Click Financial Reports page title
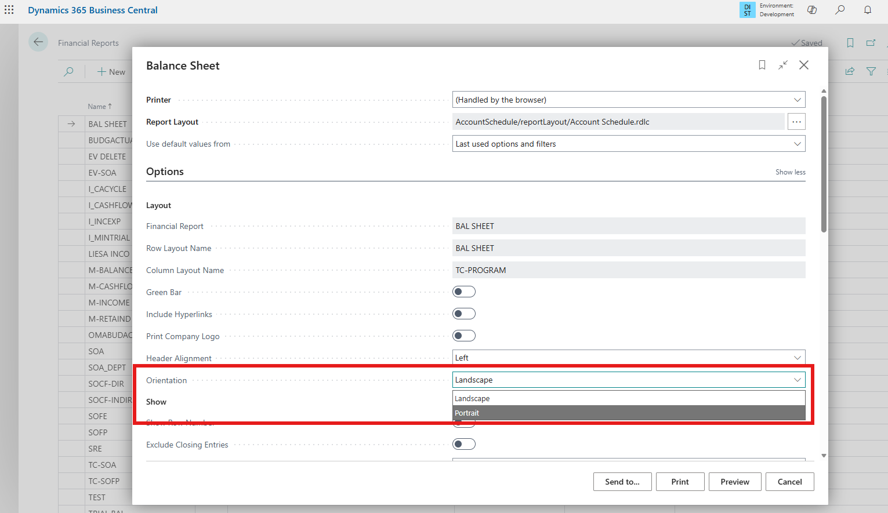Screen dimensions: 888x513 pyautogui.click(x=88, y=43)
